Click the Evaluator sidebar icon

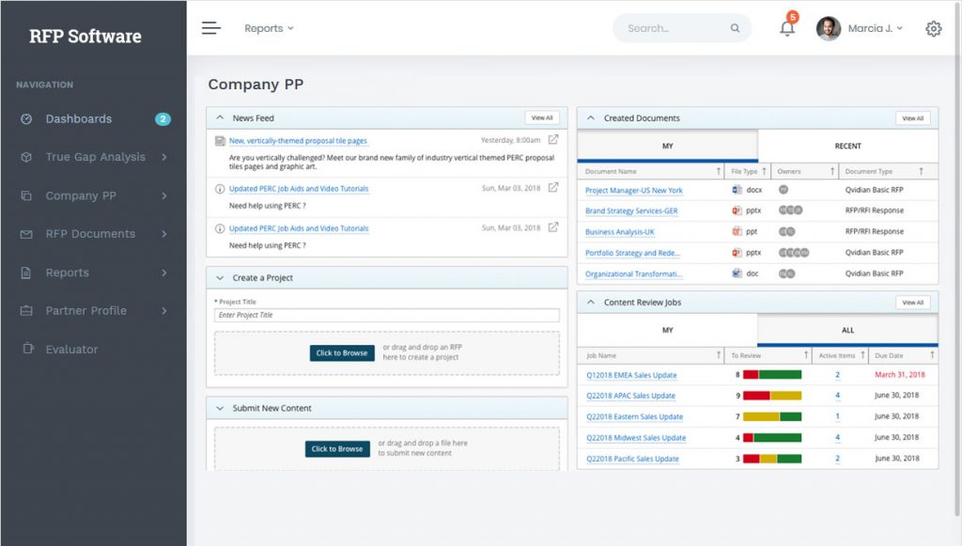[26, 349]
